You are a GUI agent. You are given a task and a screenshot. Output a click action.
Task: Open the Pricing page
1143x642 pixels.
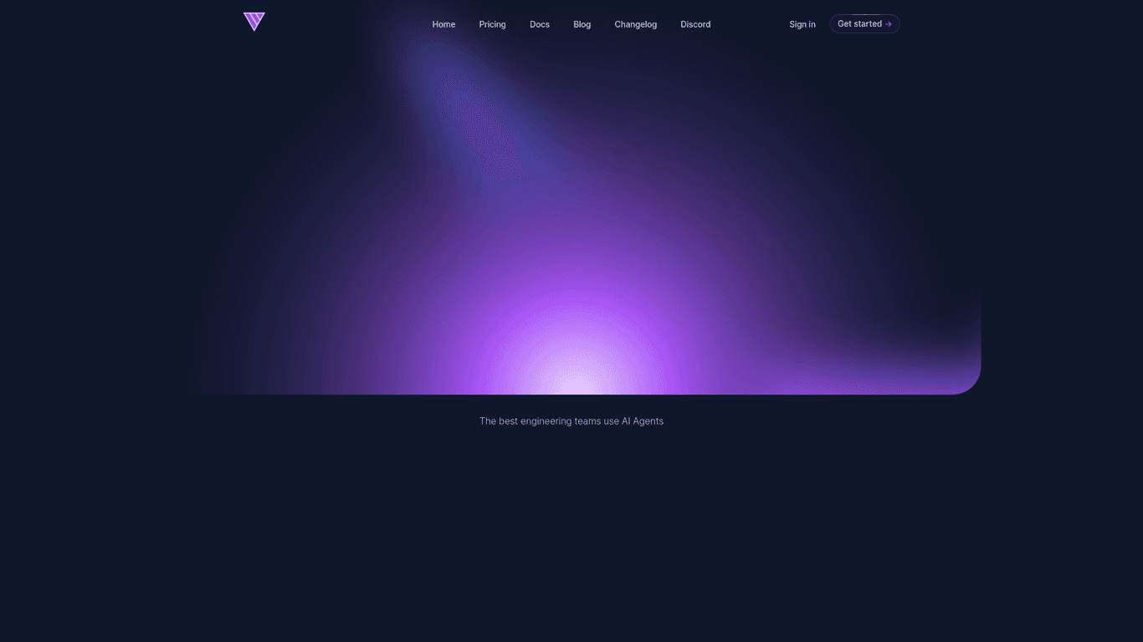(492, 24)
